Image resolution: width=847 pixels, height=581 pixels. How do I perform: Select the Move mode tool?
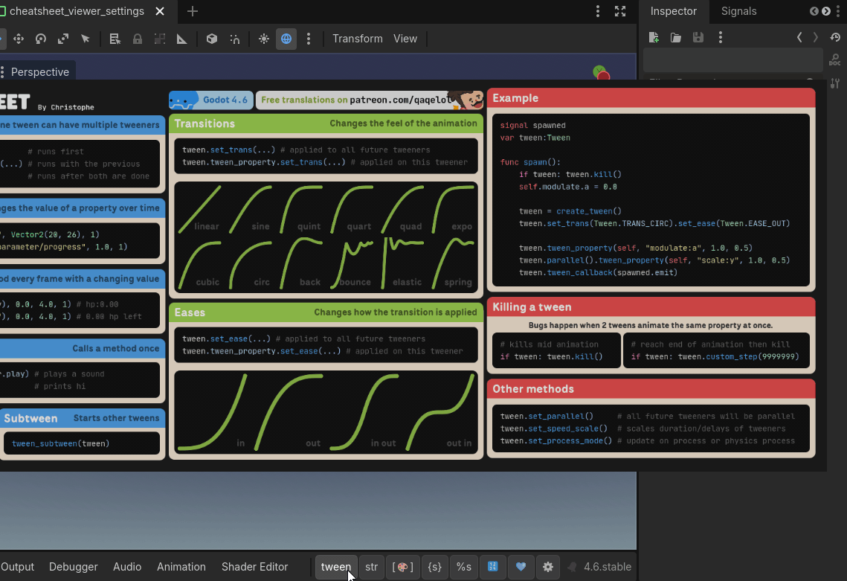19,39
